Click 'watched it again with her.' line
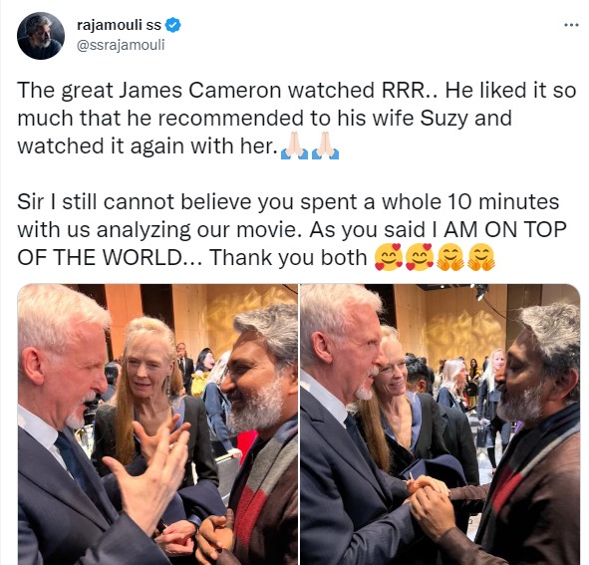Viewport: 589px width, 565px height. (x=147, y=146)
